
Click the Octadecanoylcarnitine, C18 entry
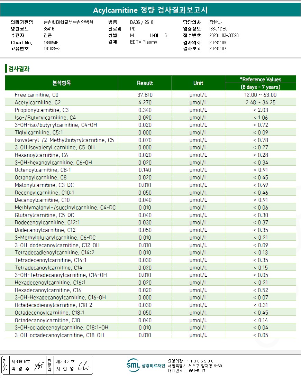pos(47,320)
